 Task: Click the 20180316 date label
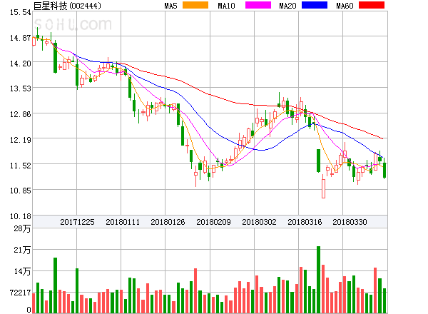(x=305, y=222)
